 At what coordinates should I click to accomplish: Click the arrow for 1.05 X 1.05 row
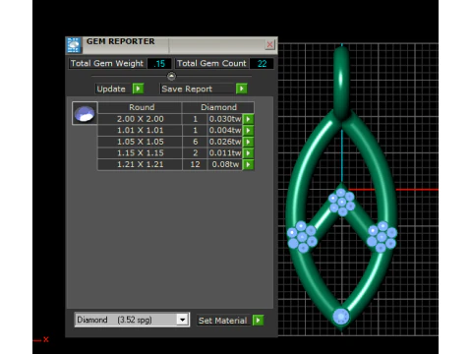pyautogui.click(x=248, y=142)
